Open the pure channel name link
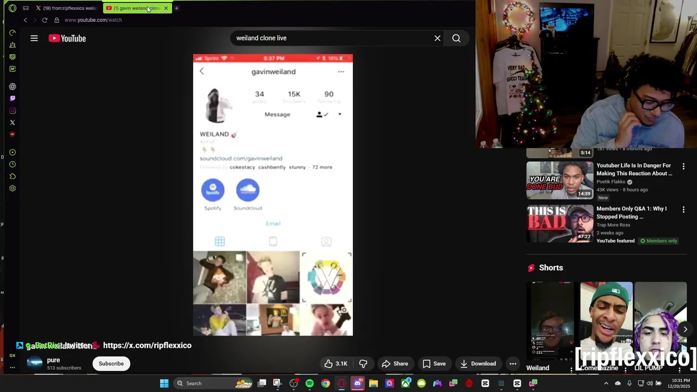697x392 pixels. [x=53, y=360]
